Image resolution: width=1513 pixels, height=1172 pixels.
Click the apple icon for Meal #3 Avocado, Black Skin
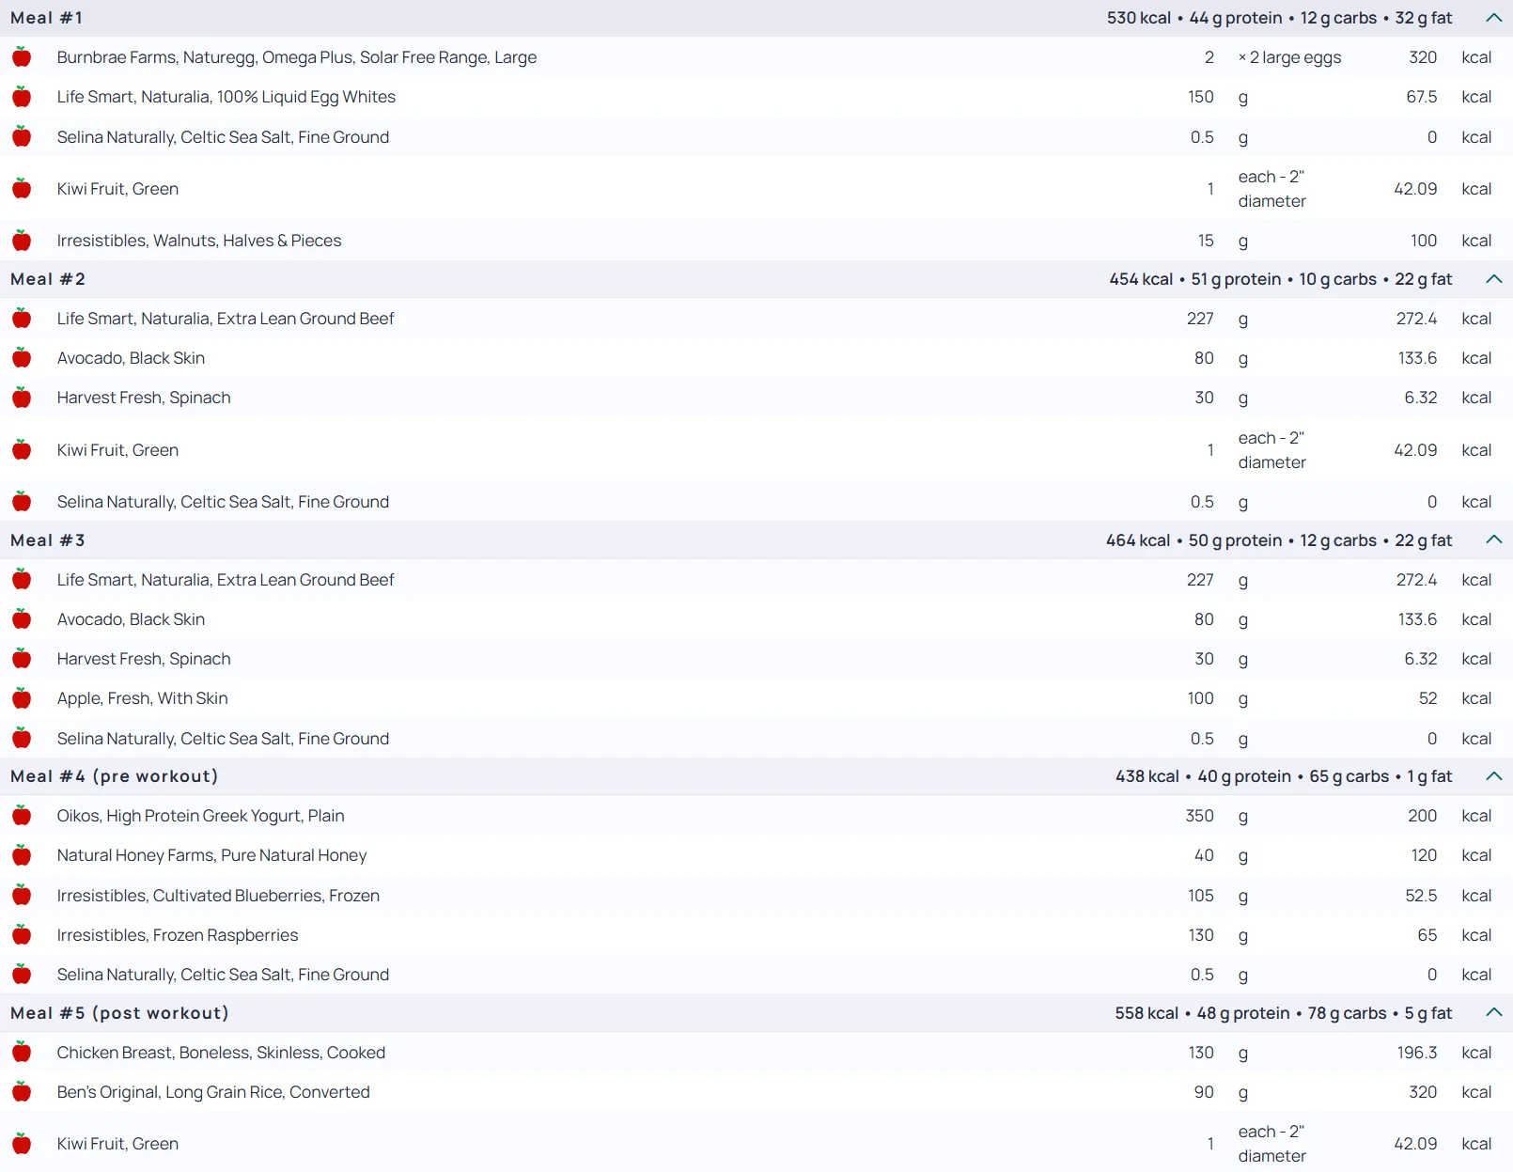22,619
